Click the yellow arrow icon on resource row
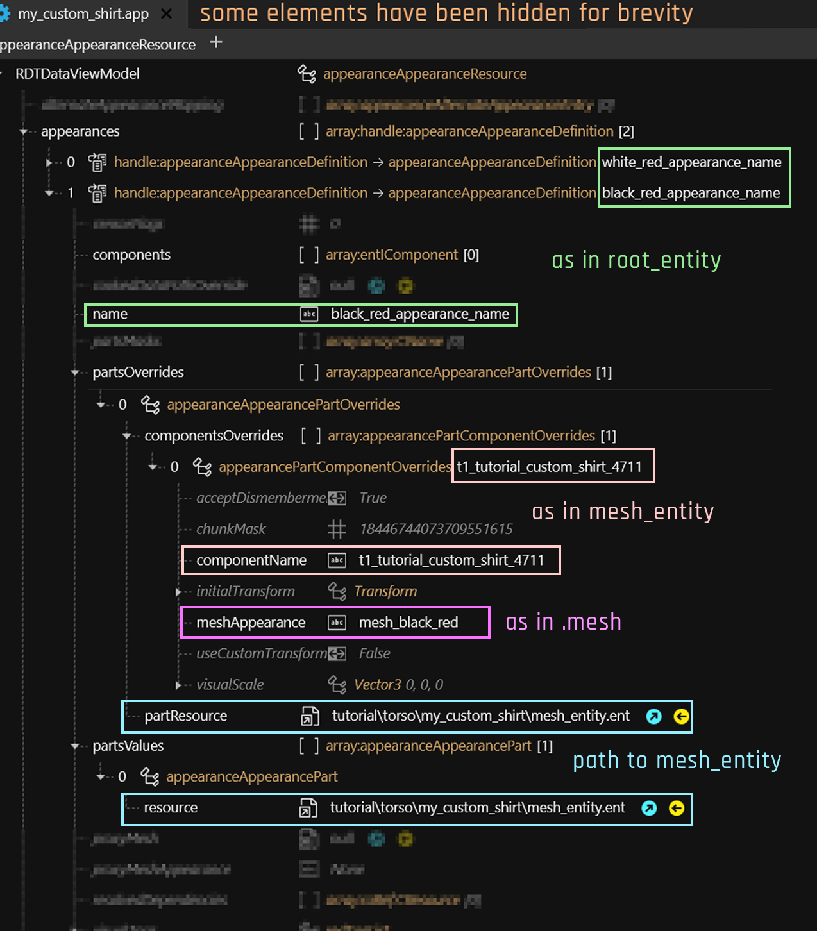This screenshot has width=817, height=931. (677, 808)
